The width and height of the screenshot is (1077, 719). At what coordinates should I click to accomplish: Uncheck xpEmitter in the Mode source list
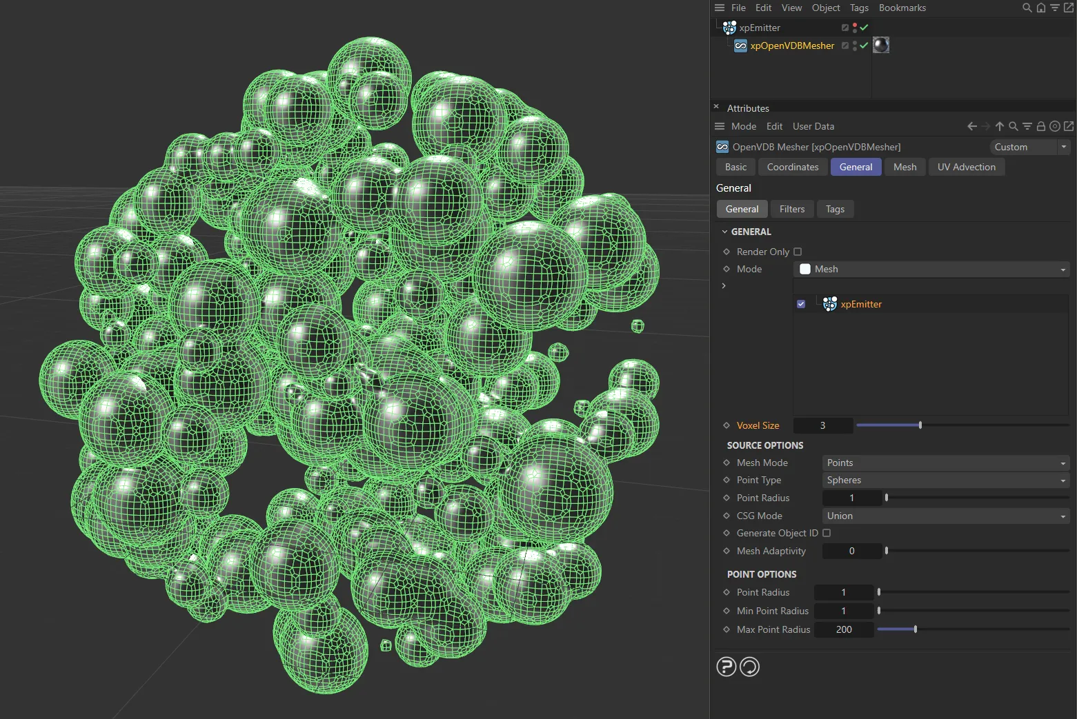[x=801, y=304]
